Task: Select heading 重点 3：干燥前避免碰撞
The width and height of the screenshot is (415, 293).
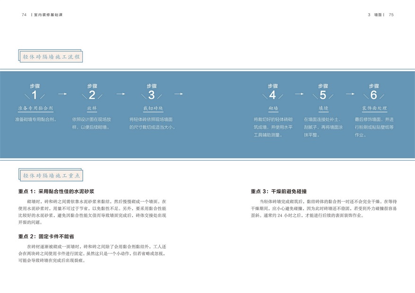Action: (278, 191)
